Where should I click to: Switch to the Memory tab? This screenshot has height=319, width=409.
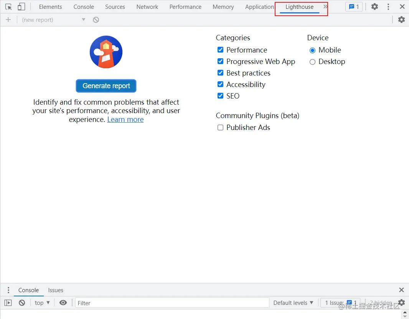pos(223,7)
